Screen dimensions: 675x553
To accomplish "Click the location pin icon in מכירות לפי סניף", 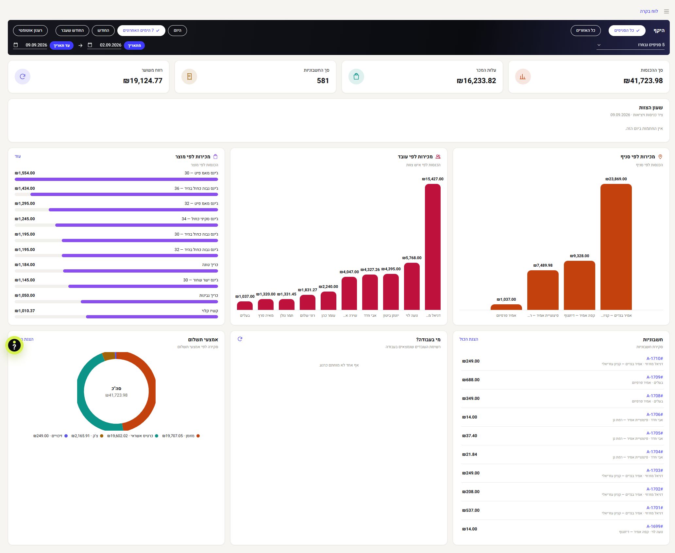I will point(660,157).
